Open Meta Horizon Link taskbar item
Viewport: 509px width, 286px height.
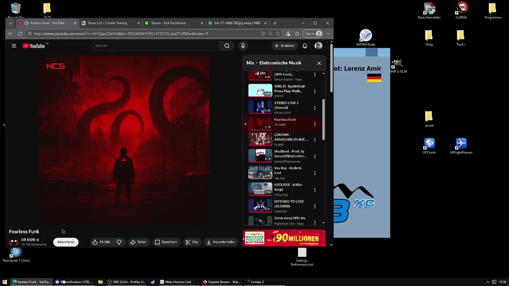tap(176, 282)
